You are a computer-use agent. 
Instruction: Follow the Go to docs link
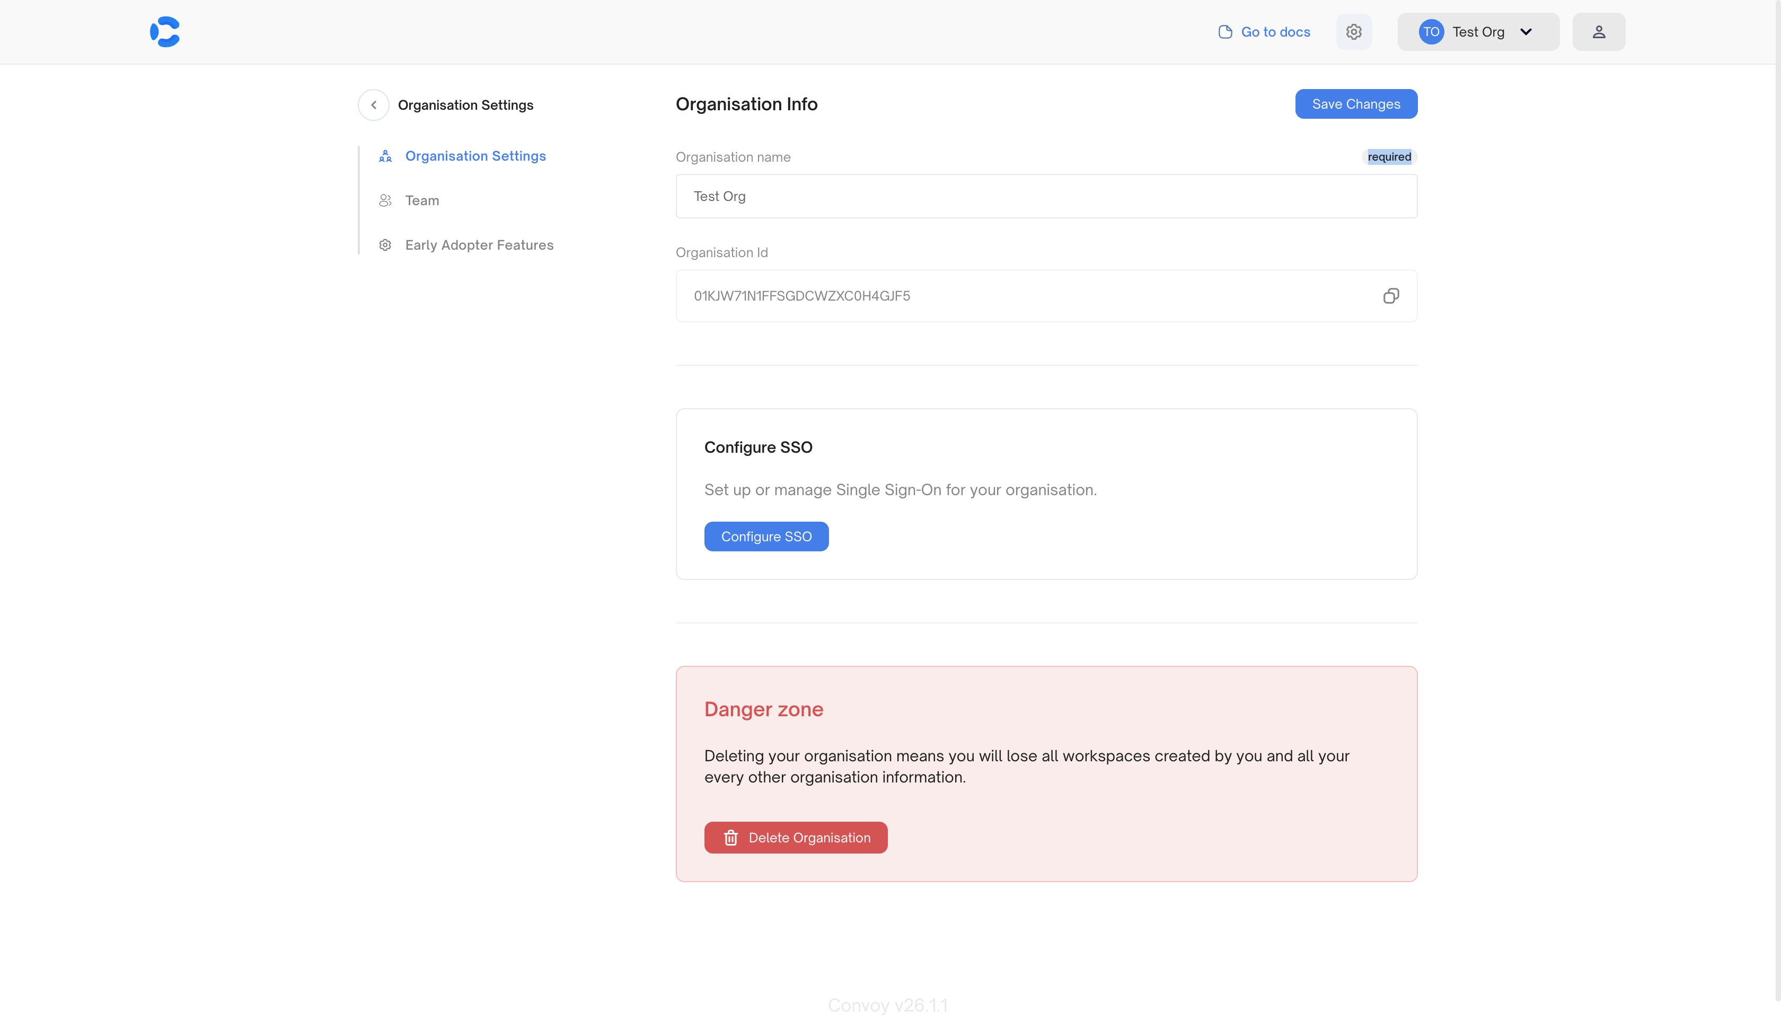tap(1275, 31)
